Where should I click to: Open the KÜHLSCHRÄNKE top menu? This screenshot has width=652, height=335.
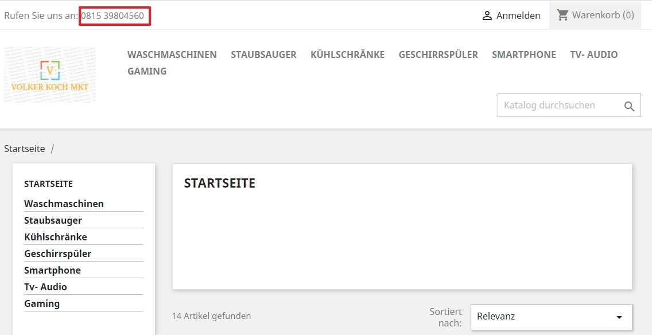click(x=348, y=55)
